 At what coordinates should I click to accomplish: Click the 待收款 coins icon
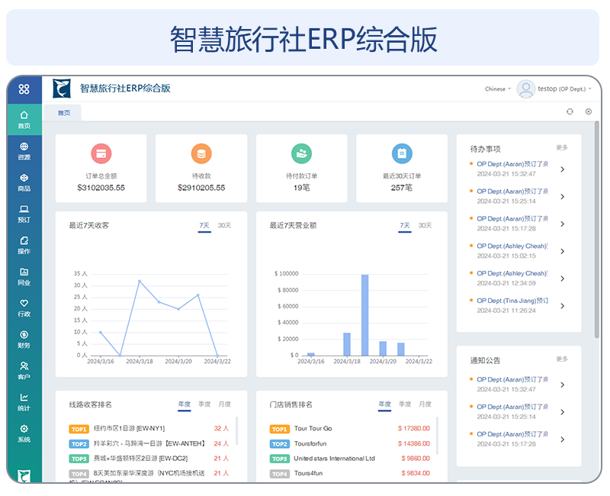201,154
